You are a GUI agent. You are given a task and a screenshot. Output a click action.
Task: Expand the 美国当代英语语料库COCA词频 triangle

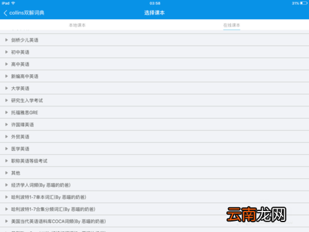click(x=7, y=221)
